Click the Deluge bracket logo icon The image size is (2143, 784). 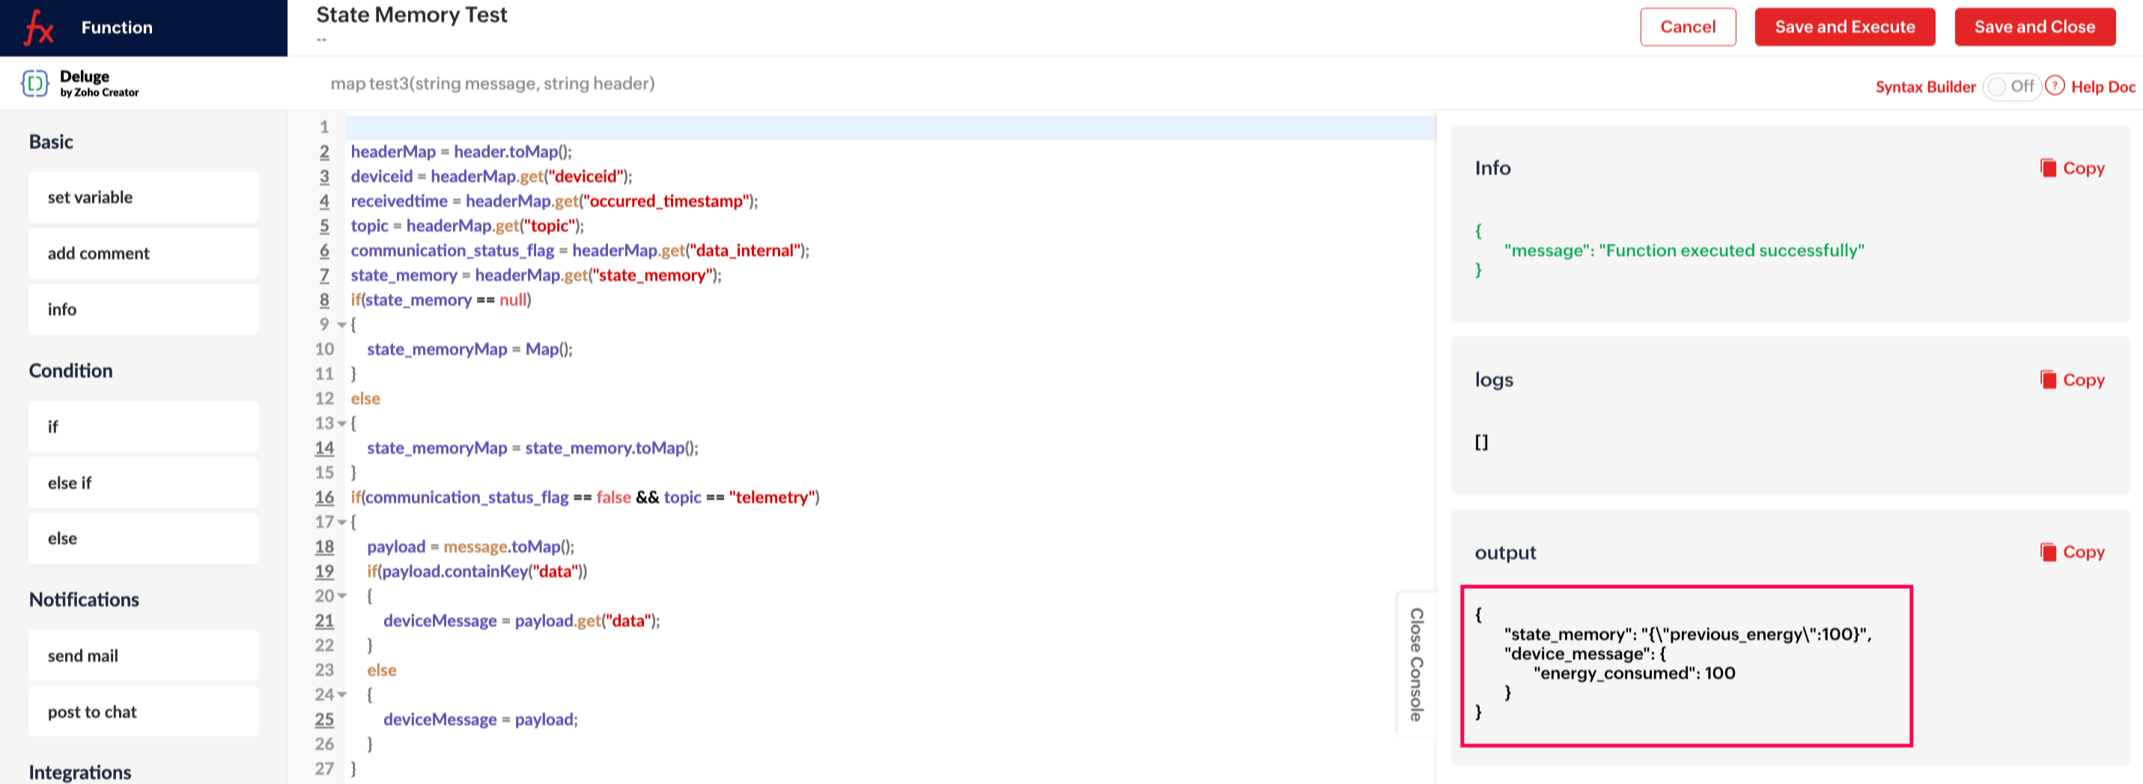[x=35, y=83]
